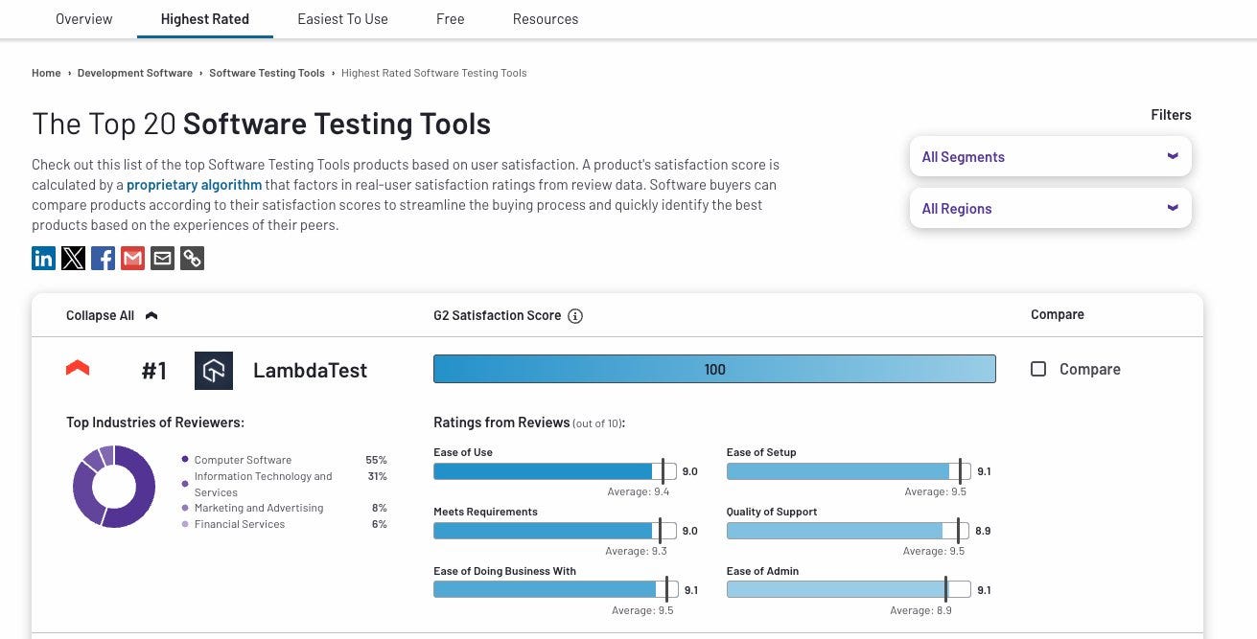This screenshot has height=639, width=1257.
Task: Copy page link using chain icon
Action: 193,258
